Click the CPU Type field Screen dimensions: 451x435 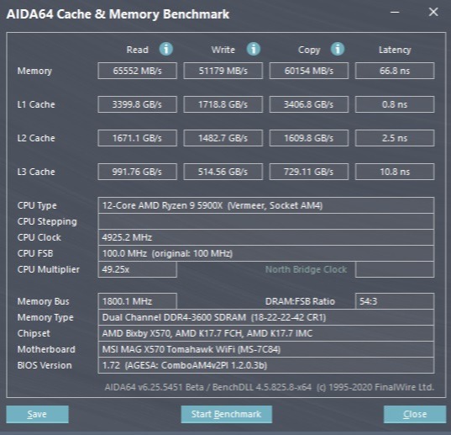coord(266,205)
